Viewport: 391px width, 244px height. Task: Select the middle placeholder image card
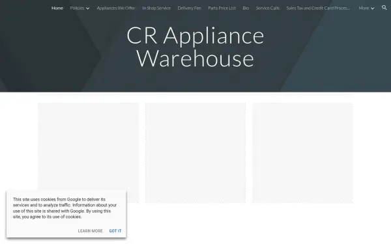pyautogui.click(x=195, y=153)
